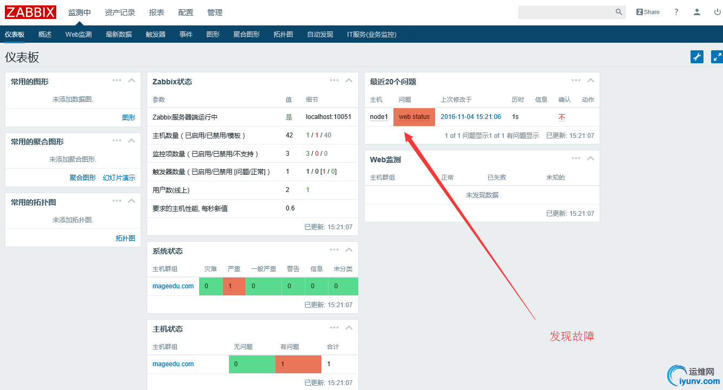The image size is (723, 390).
Task: Open mageedu.com in the 系统状态 table
Action: click(173, 286)
